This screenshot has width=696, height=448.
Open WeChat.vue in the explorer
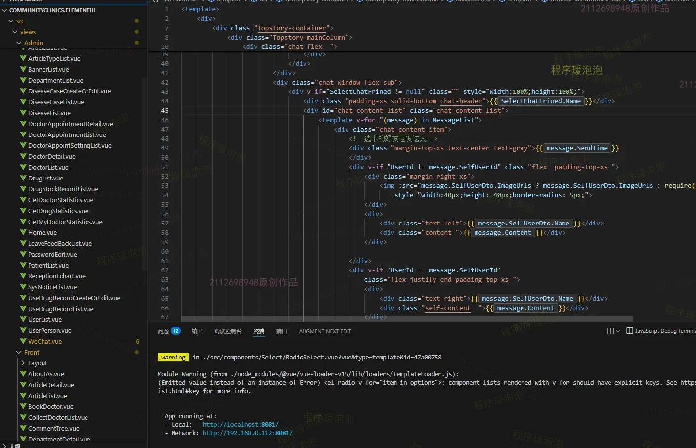45,341
